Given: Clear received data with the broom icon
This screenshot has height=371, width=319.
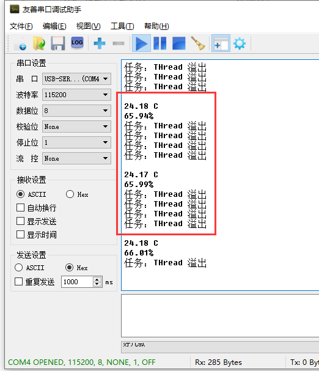Looking at the screenshot, I should click(x=198, y=43).
